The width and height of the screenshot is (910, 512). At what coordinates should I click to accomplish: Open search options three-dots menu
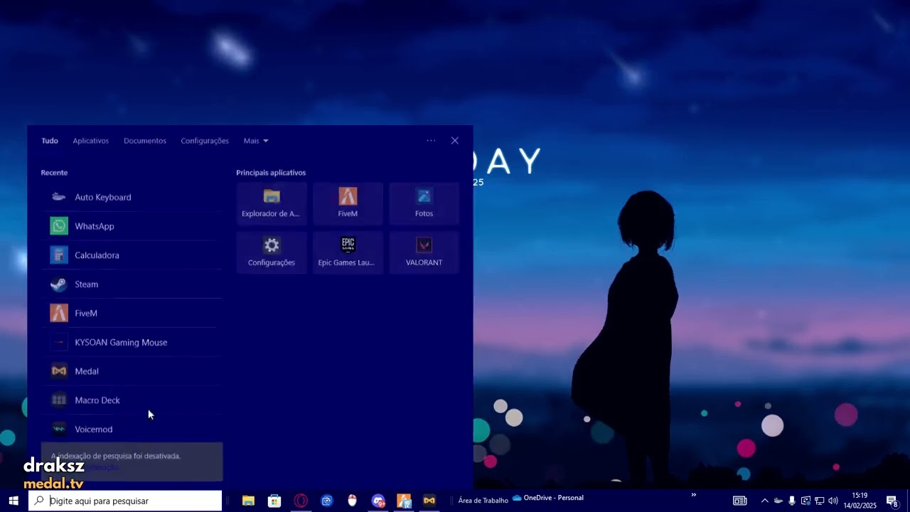(x=431, y=141)
